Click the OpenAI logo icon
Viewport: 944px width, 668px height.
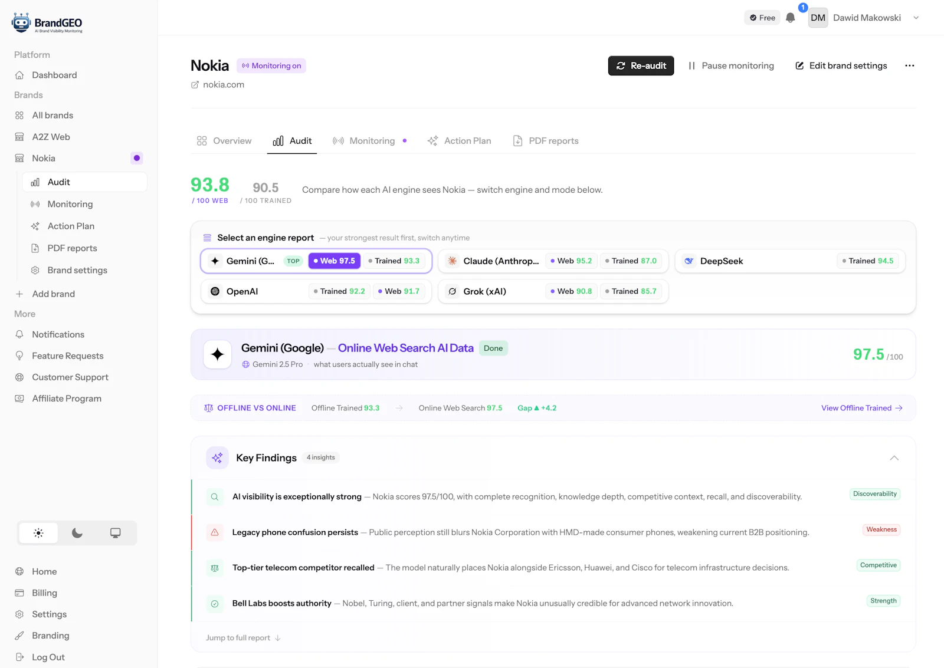pyautogui.click(x=215, y=291)
